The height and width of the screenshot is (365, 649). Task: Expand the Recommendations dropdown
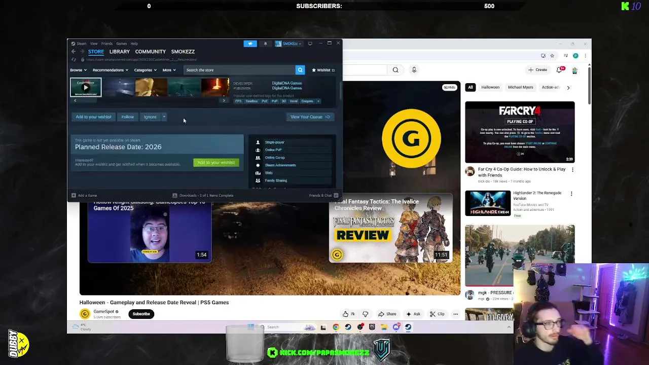[x=110, y=70]
